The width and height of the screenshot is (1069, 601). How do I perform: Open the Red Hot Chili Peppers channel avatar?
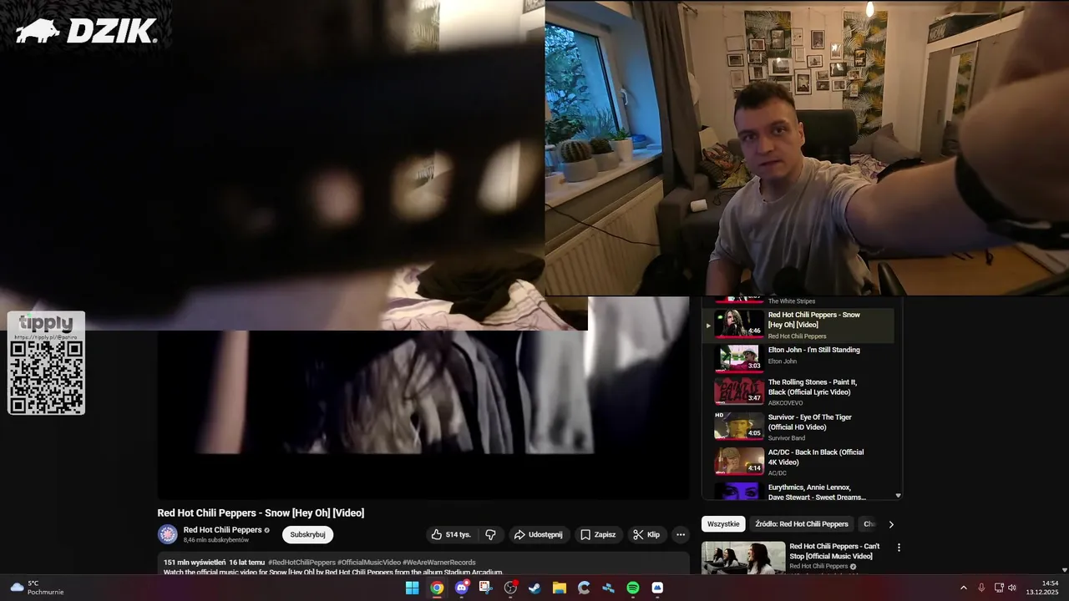pos(168,534)
